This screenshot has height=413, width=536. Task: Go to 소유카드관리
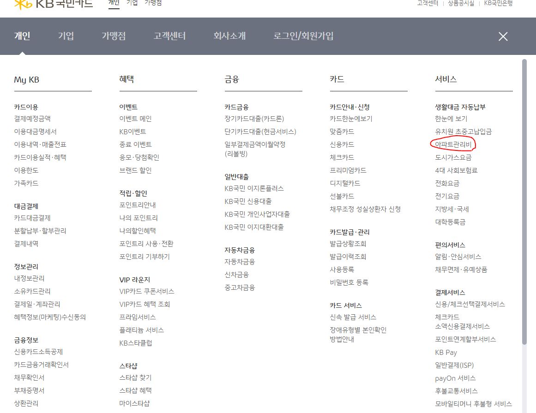(32, 291)
